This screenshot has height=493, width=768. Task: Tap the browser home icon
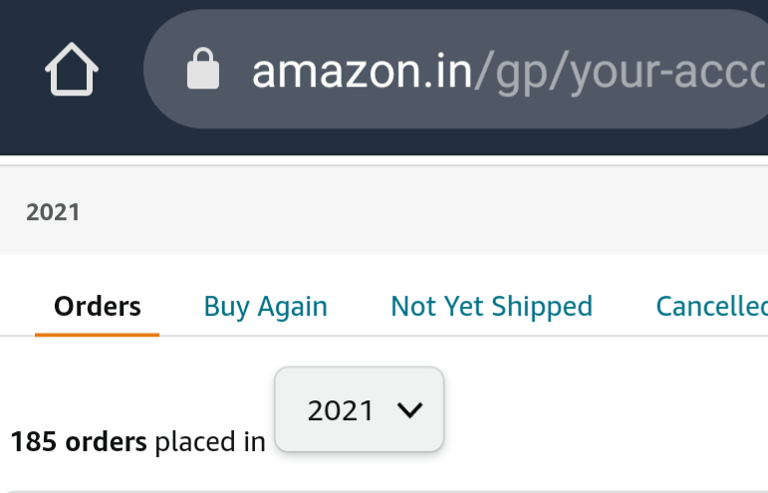(72, 71)
